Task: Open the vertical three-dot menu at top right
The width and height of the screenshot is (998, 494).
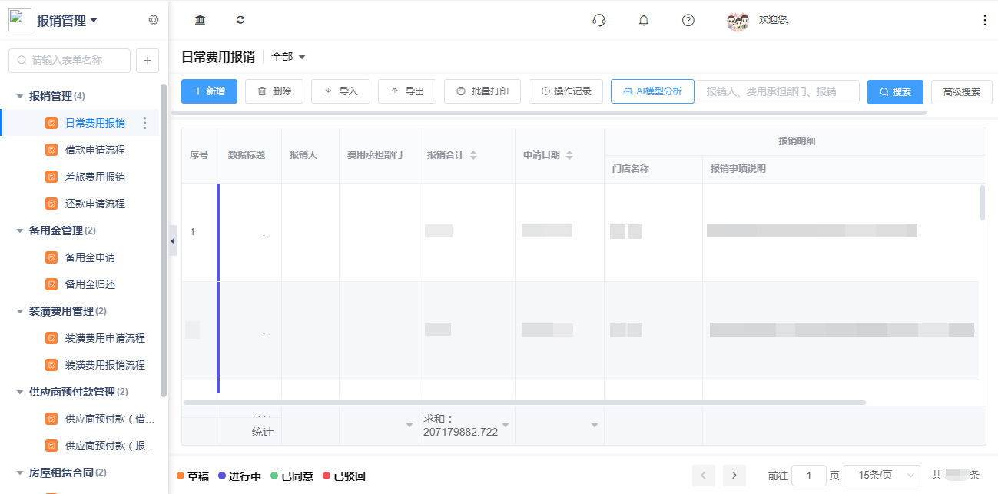Action: [985, 21]
